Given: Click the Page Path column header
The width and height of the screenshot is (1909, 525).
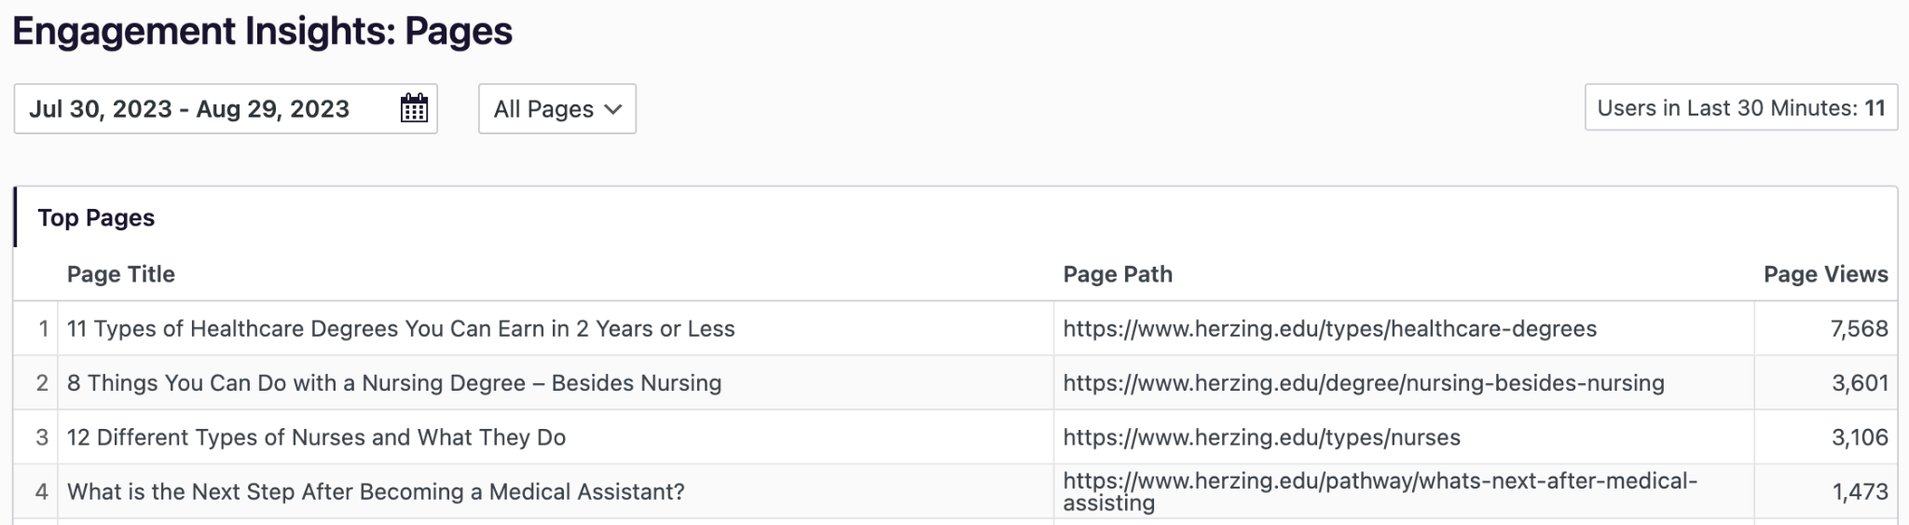Looking at the screenshot, I should (x=1118, y=274).
